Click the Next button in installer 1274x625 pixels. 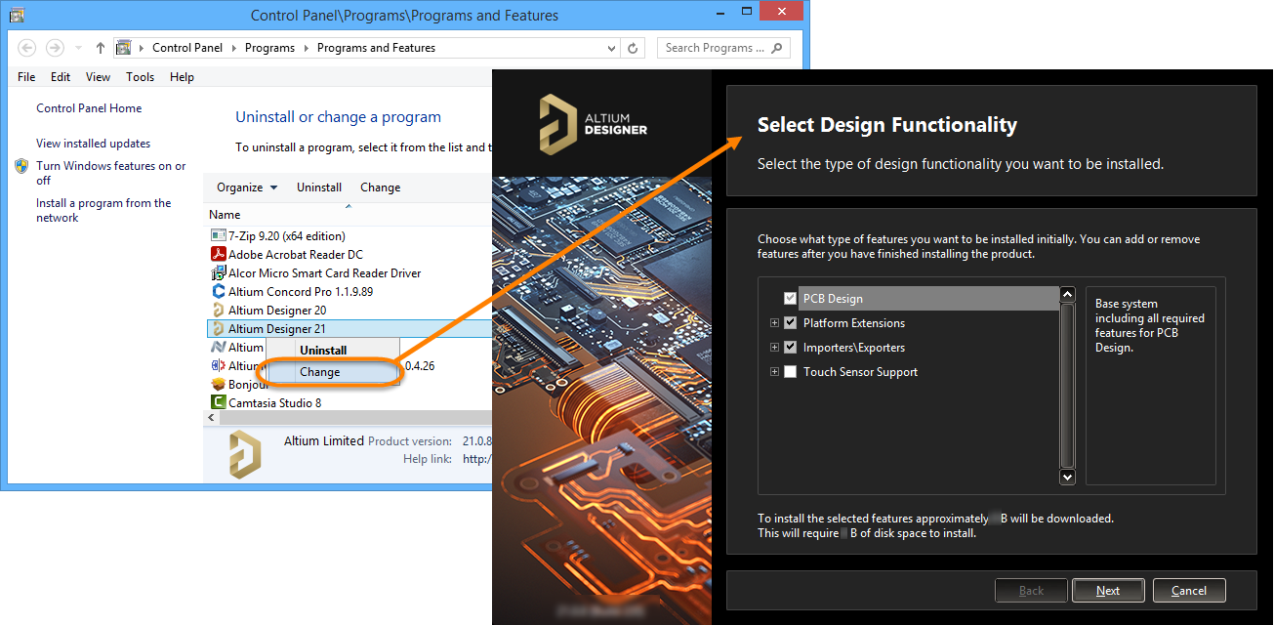click(x=1107, y=591)
